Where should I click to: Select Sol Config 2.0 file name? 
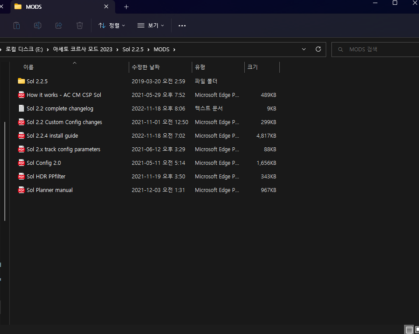pos(44,163)
